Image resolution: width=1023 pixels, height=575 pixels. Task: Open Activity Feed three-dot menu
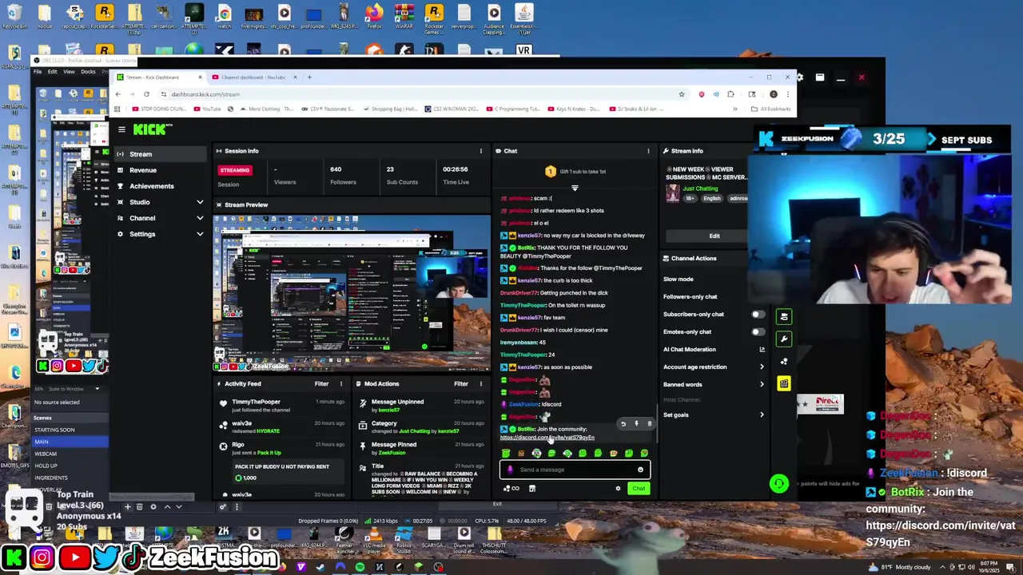click(x=340, y=384)
